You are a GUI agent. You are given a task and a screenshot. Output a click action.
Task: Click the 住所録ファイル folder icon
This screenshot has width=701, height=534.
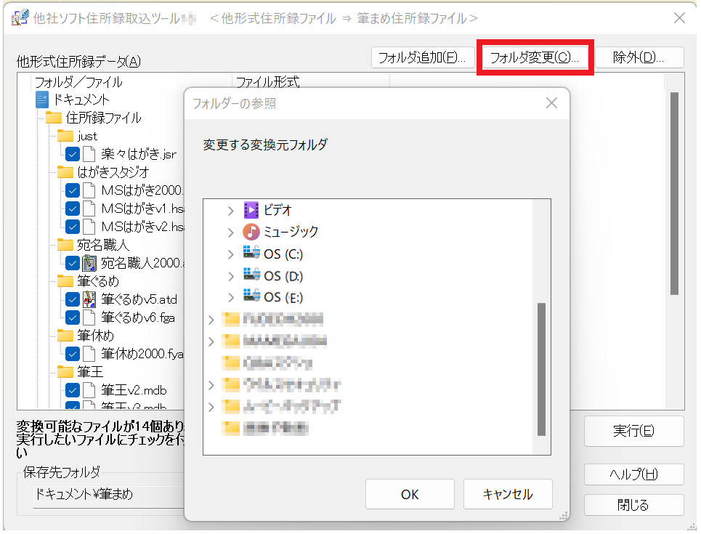pos(54,118)
